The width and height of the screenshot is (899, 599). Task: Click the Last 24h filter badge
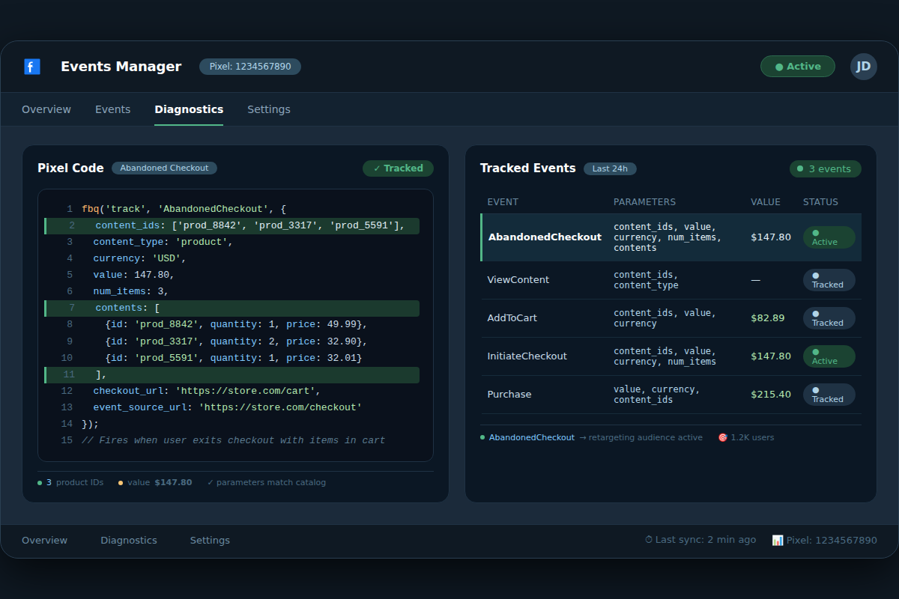pyautogui.click(x=610, y=168)
